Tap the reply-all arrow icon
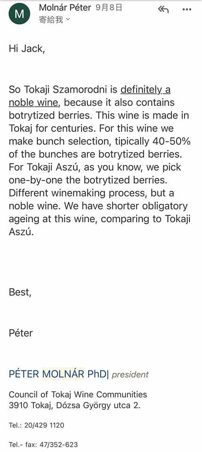Viewport: 202px width, 452px height. click(x=163, y=9)
